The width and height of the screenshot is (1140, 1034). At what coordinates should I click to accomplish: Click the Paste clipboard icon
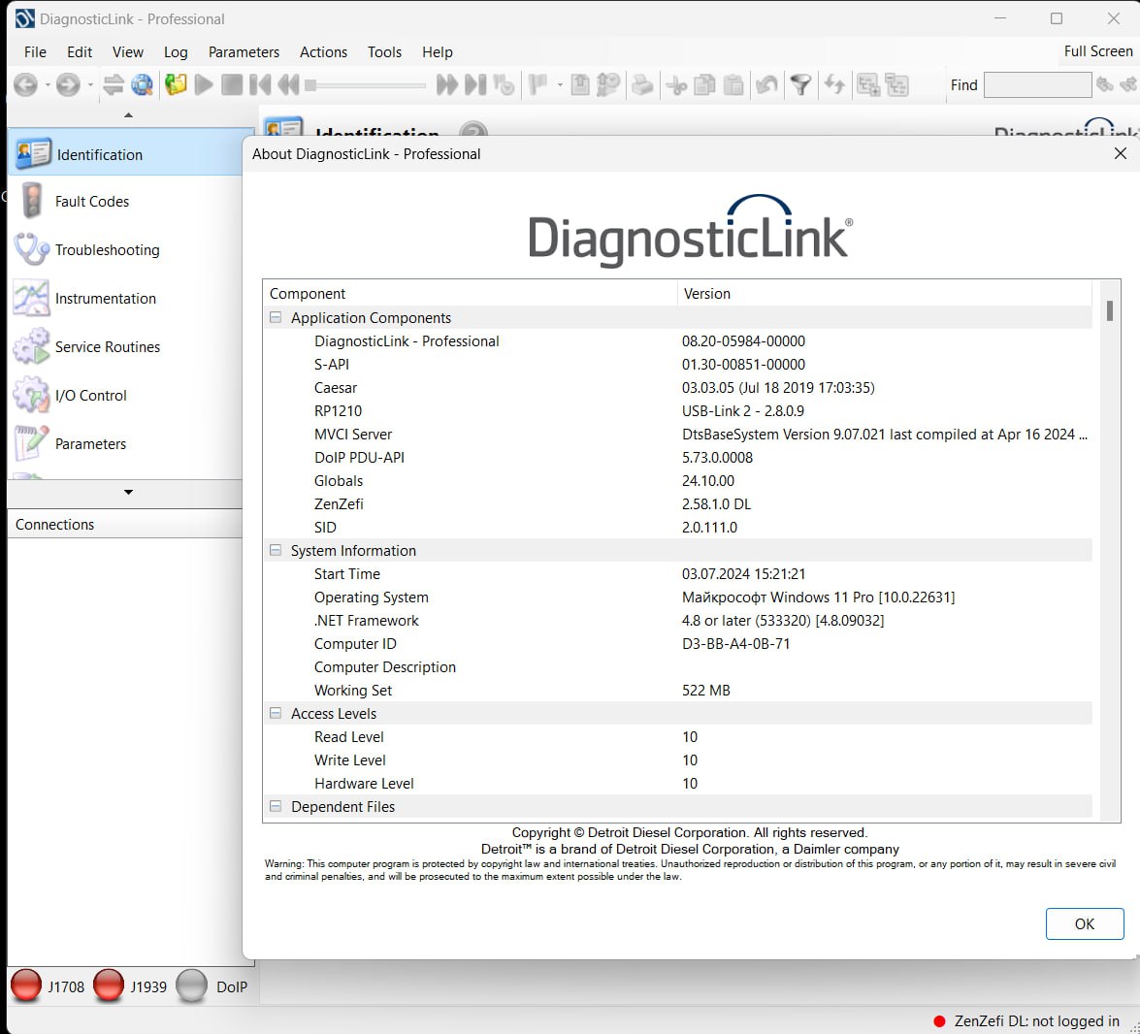pyautogui.click(x=733, y=85)
